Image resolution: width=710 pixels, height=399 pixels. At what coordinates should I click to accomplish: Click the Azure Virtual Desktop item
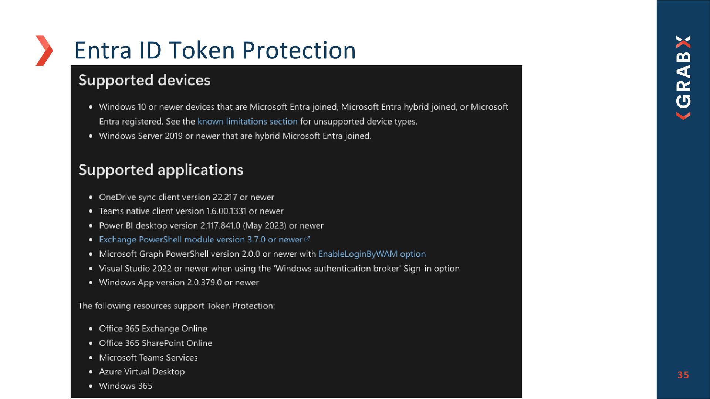142,372
